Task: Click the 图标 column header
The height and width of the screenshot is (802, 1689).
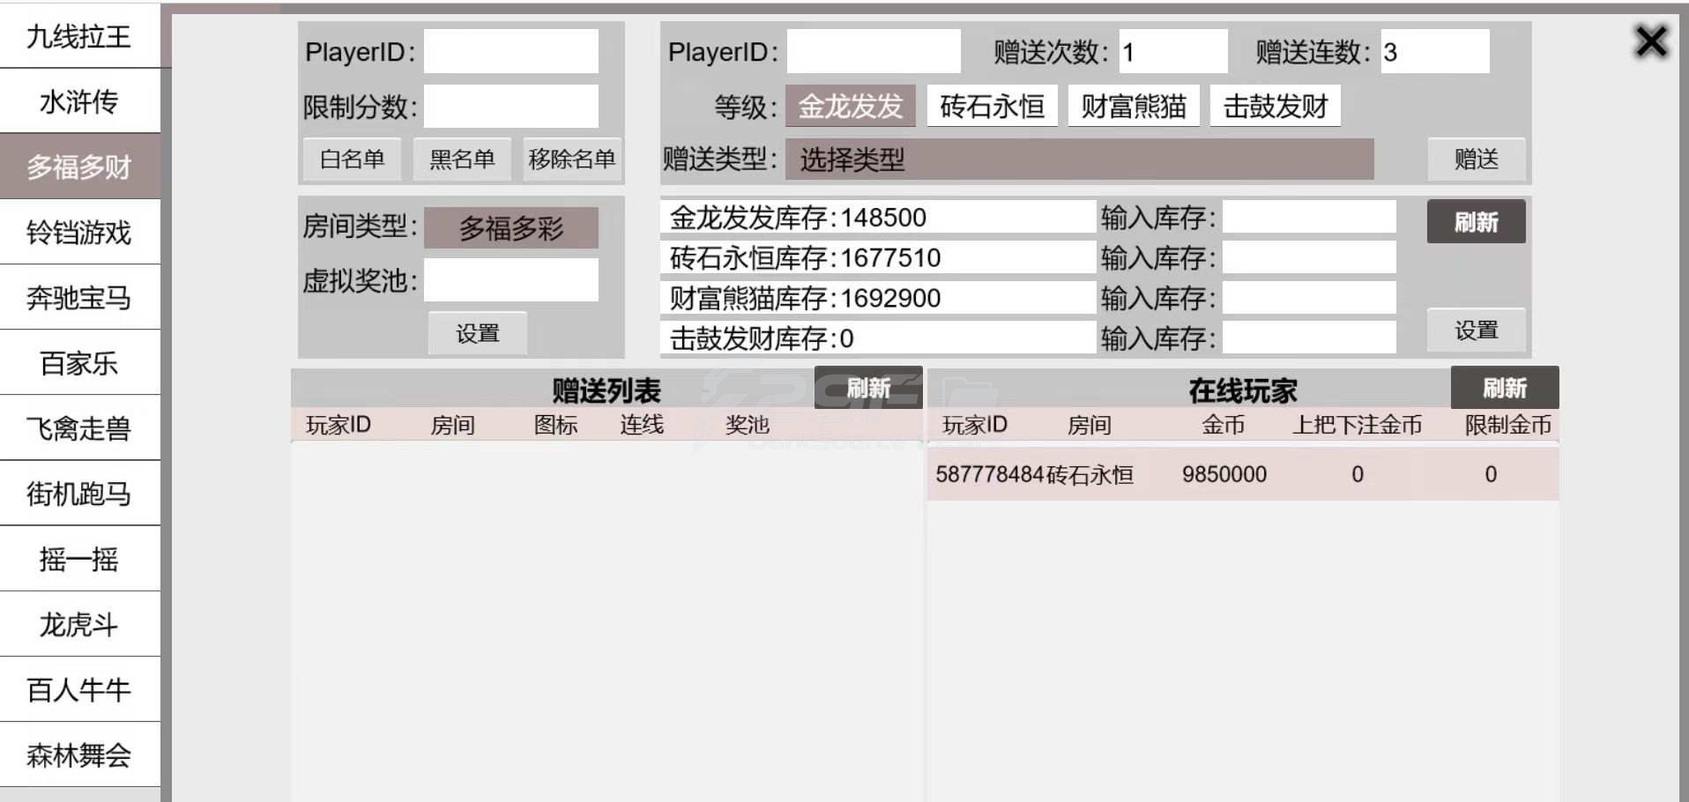Action: point(555,425)
